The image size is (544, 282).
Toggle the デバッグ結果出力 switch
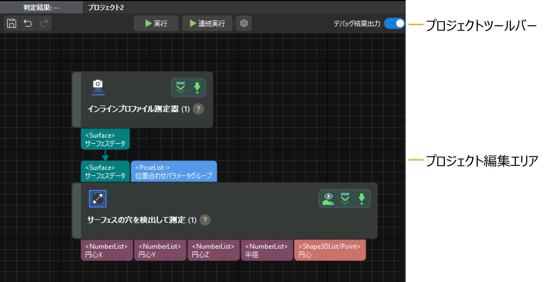pos(394,24)
